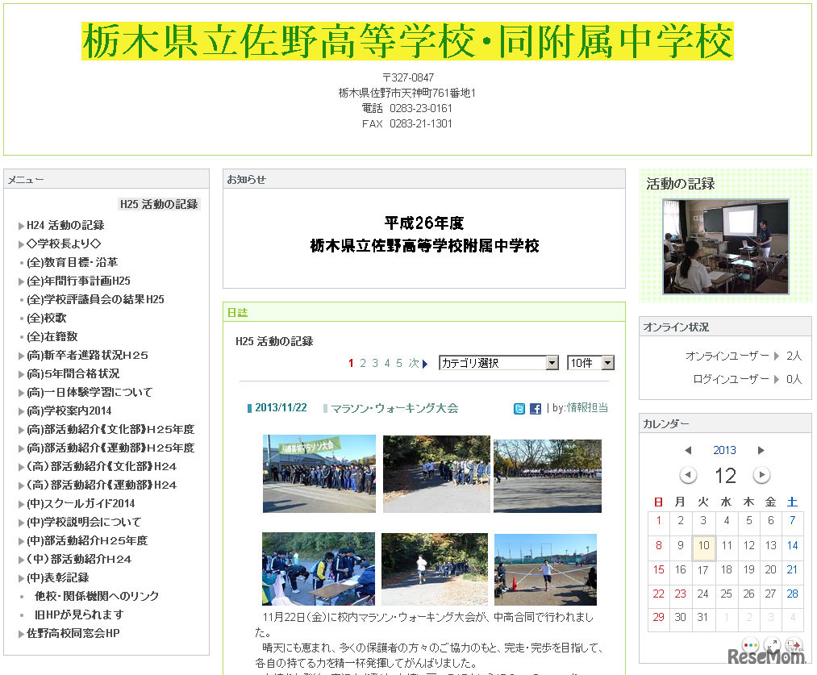The image size is (817, 675).
Task: Open marathon banner start-line photo
Action: point(319,473)
